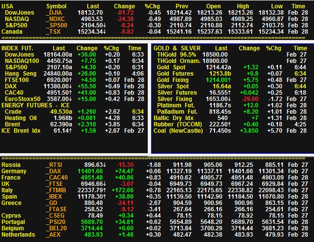Select Coal change value +3.850
The image size is (314, 242).
[249, 131]
